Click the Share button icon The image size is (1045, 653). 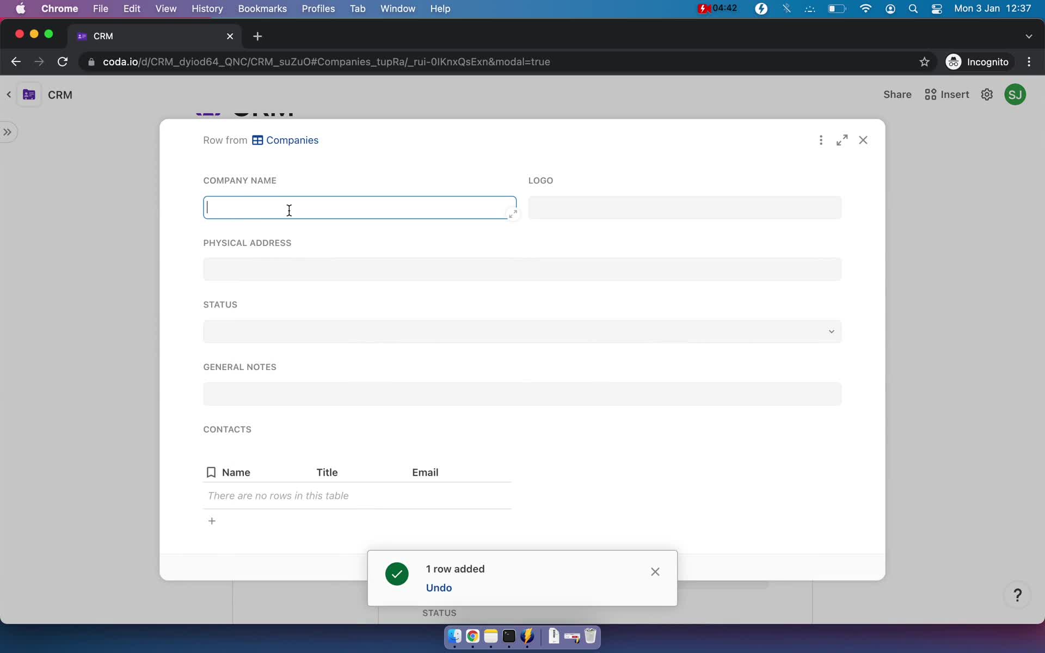pos(897,94)
